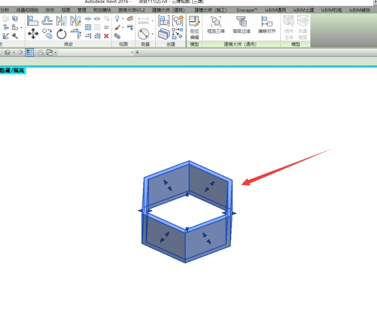Image resolution: width=377 pixels, height=317 pixels.
Task: Open Customize Quick Access Toolbar dropdown
Action: point(137,52)
